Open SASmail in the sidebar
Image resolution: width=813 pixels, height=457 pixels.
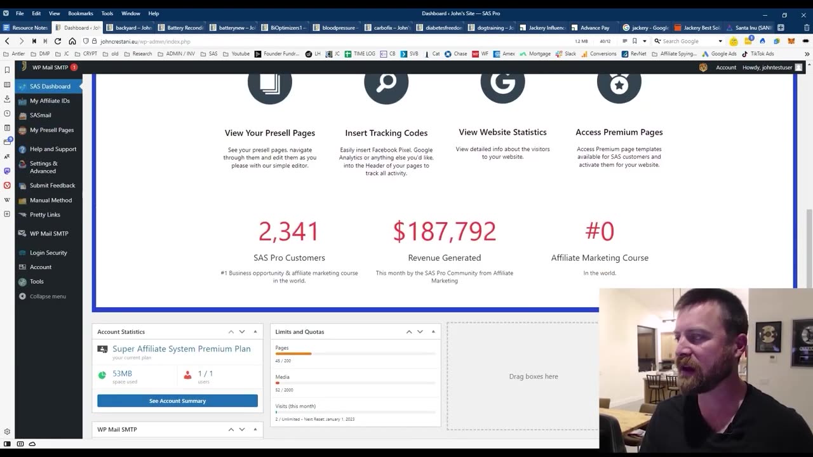click(x=48, y=116)
